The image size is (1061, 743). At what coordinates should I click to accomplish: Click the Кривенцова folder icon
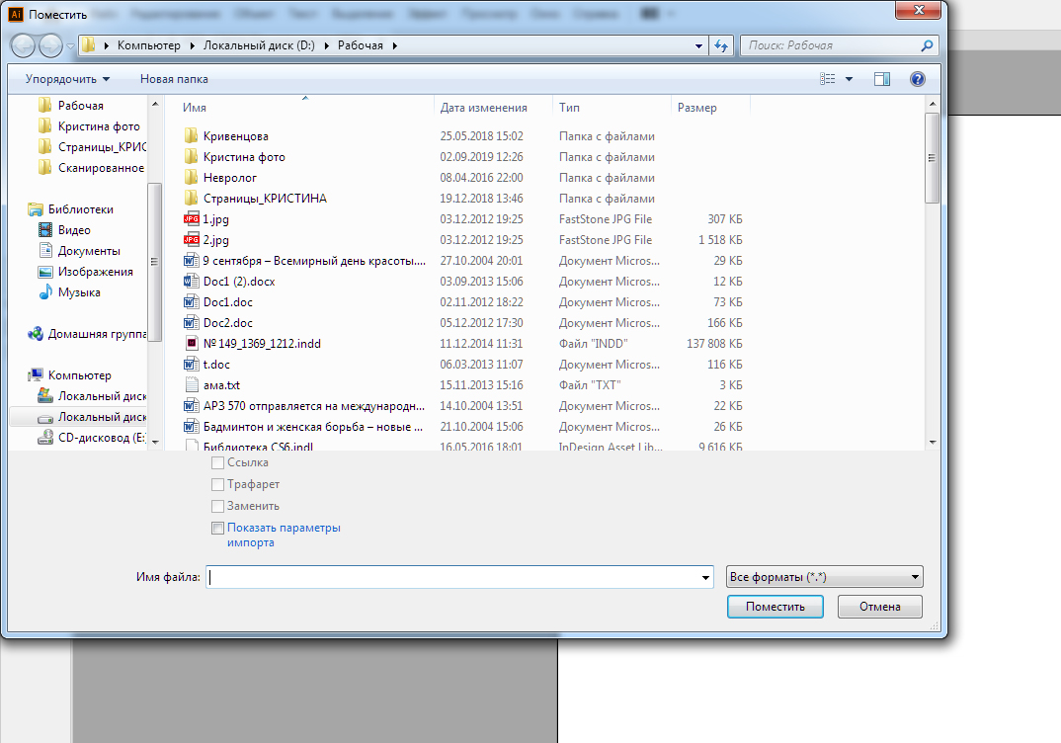point(192,136)
